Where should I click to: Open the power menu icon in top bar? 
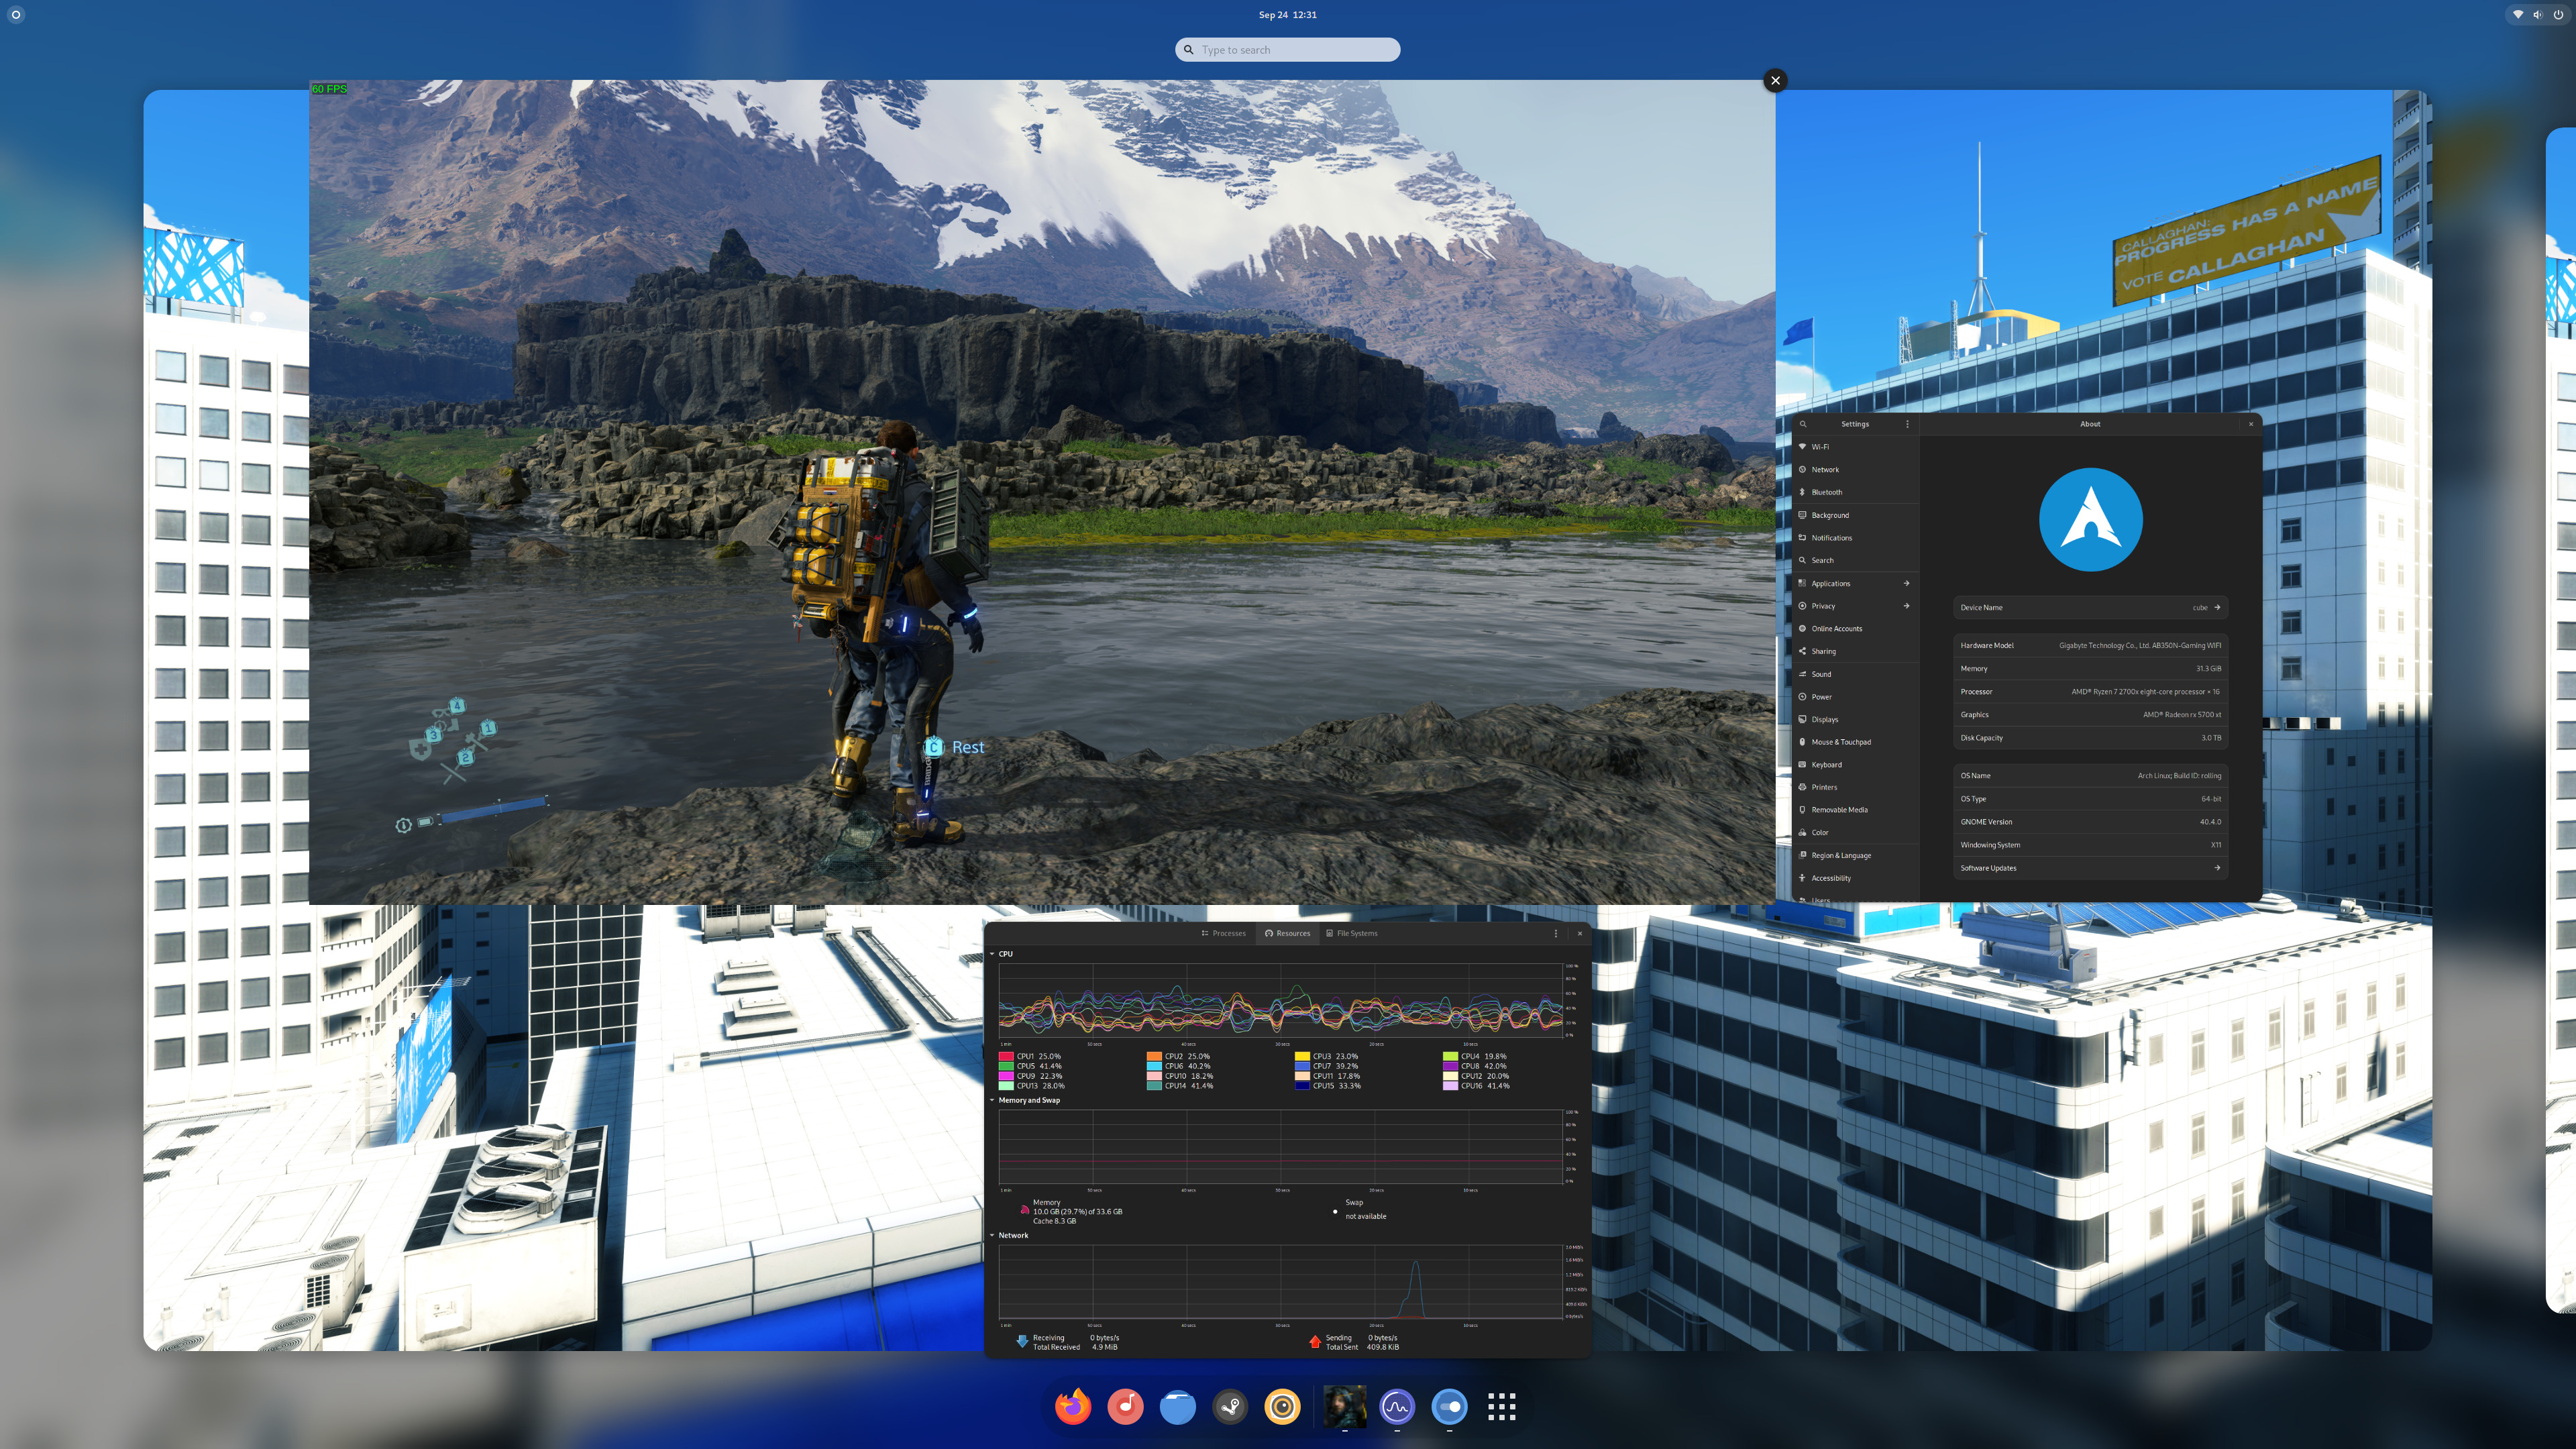pos(2558,14)
